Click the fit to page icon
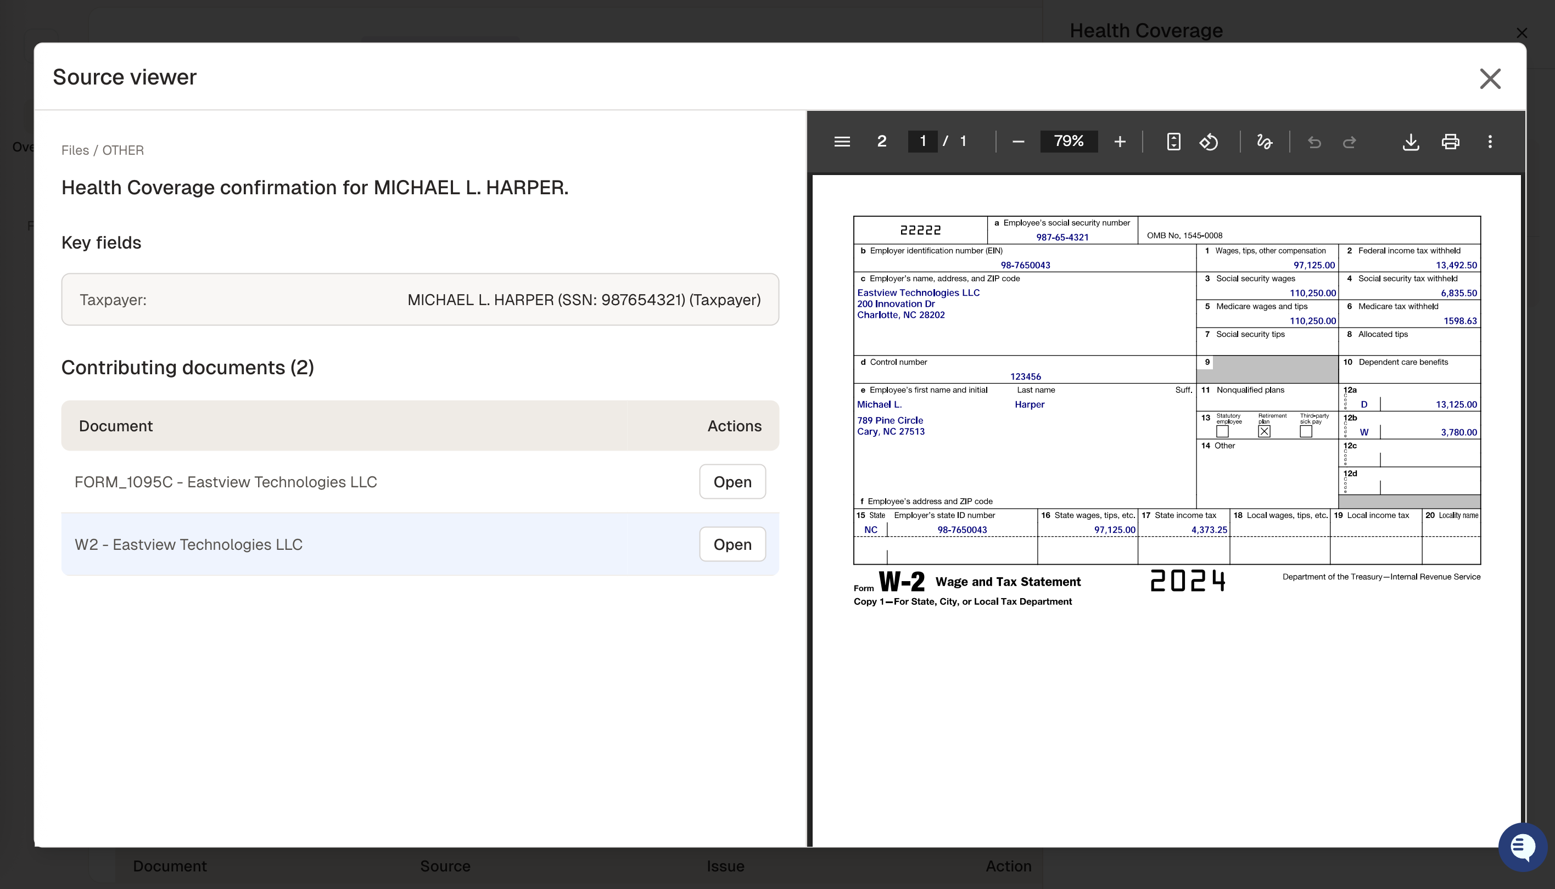 (1173, 142)
